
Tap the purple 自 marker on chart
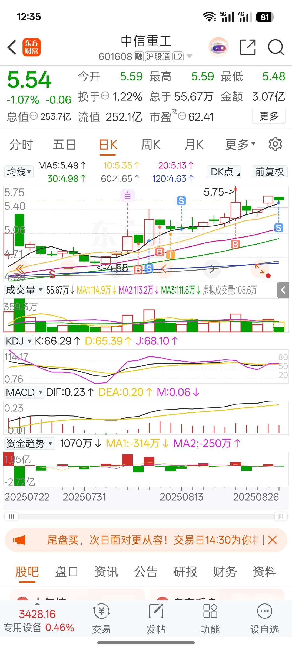coord(128,195)
